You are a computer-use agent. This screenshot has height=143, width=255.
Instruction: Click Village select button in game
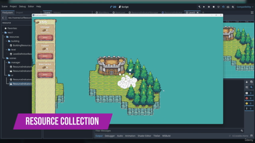click(x=45, y=37)
